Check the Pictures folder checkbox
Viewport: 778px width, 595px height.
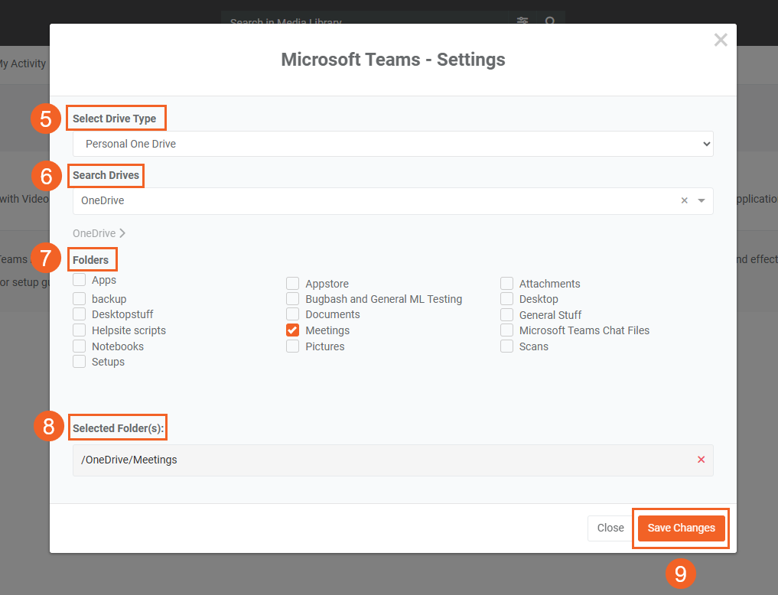[x=292, y=346]
